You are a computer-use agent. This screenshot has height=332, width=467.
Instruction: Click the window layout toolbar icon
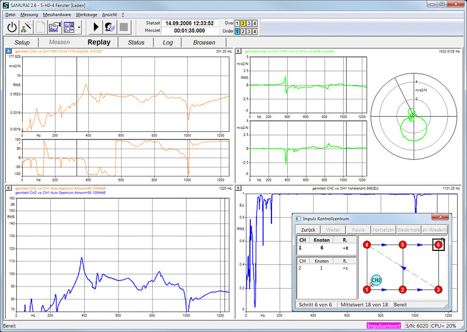tap(69, 26)
